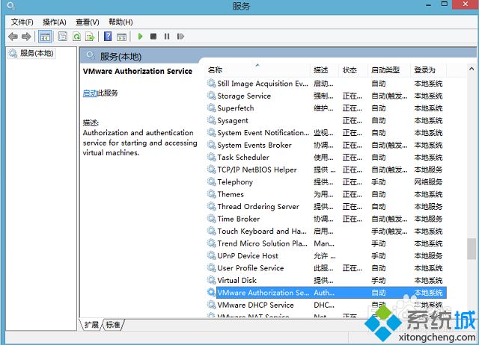Open the 文件(F) menu

point(22,22)
